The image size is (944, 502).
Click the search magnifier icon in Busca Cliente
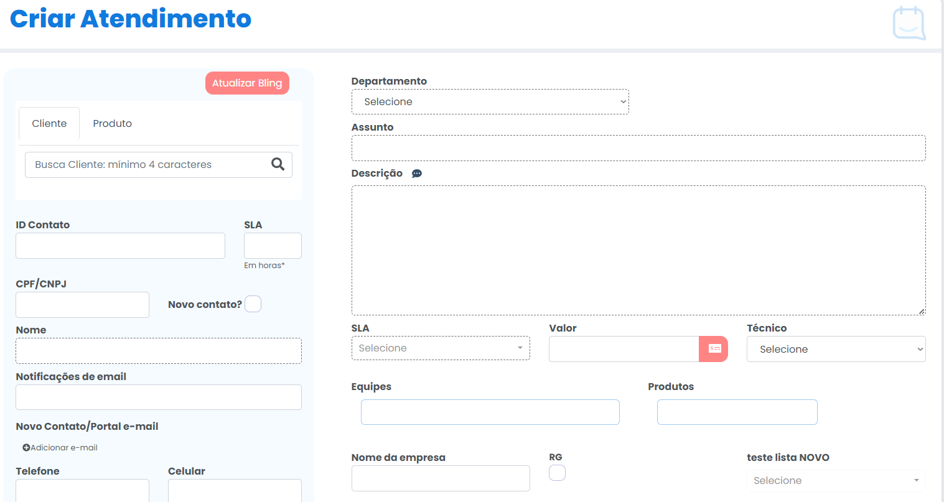(x=278, y=164)
